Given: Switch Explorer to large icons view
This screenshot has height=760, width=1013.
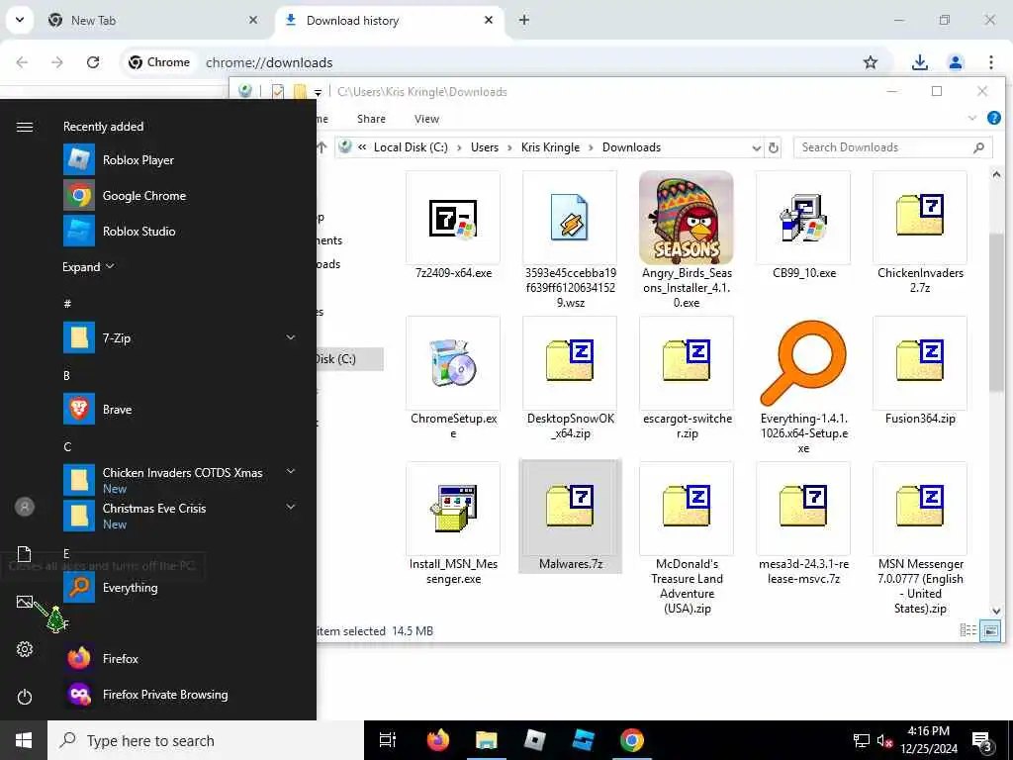Looking at the screenshot, I should [x=989, y=630].
